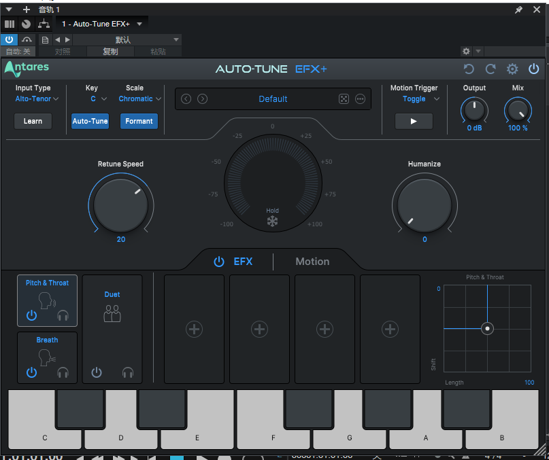Click the Output level knob

[x=474, y=110]
